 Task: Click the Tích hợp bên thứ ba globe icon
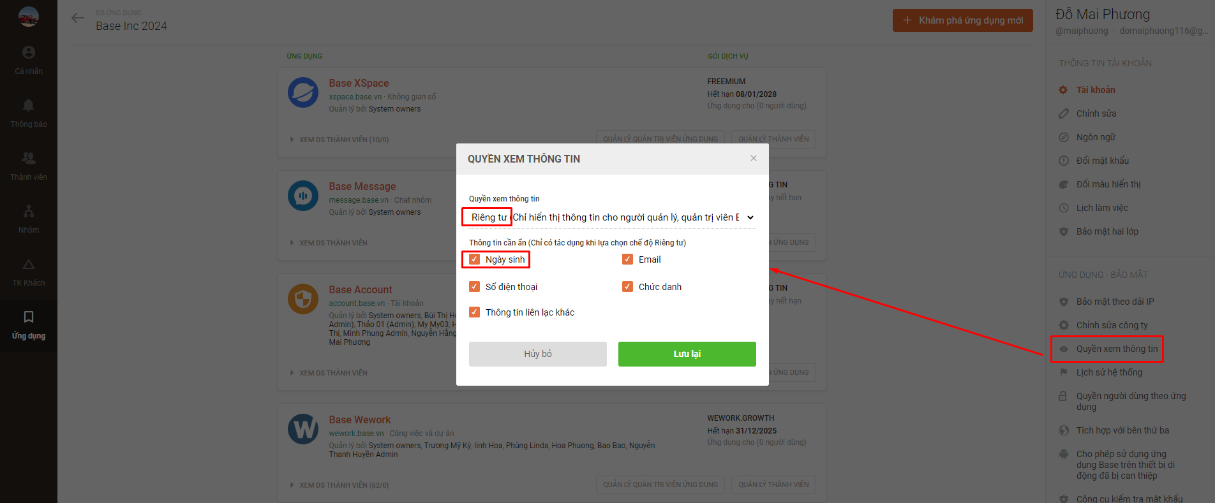[1063, 430]
